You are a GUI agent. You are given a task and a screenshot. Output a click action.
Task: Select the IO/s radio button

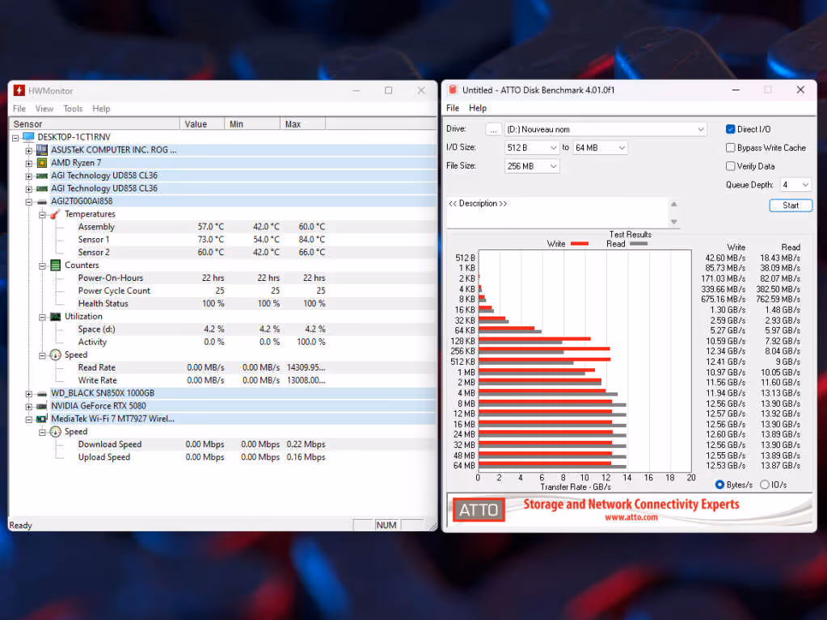click(764, 484)
